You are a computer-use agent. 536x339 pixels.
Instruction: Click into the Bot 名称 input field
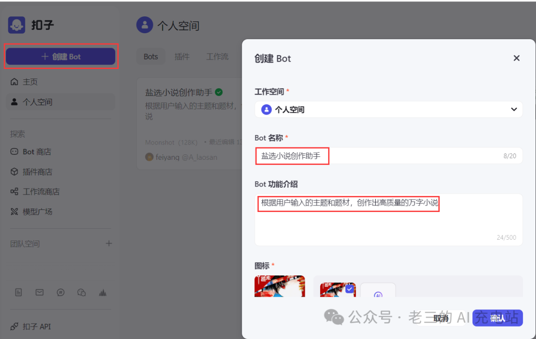pyautogui.click(x=388, y=156)
